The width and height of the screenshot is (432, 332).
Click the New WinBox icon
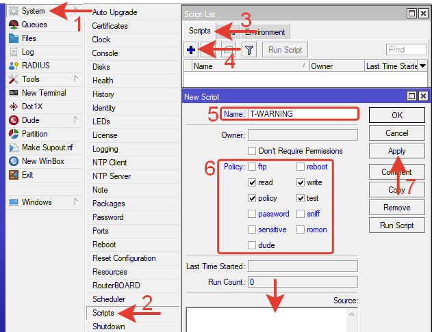(14, 161)
